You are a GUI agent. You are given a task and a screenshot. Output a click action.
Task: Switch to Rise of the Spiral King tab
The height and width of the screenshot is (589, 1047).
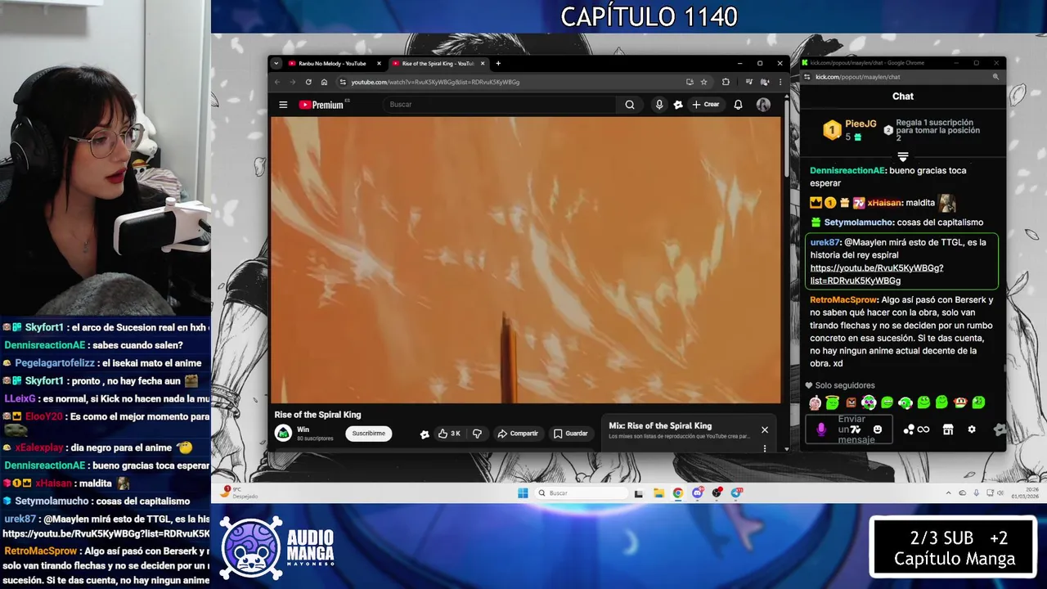(x=438, y=63)
